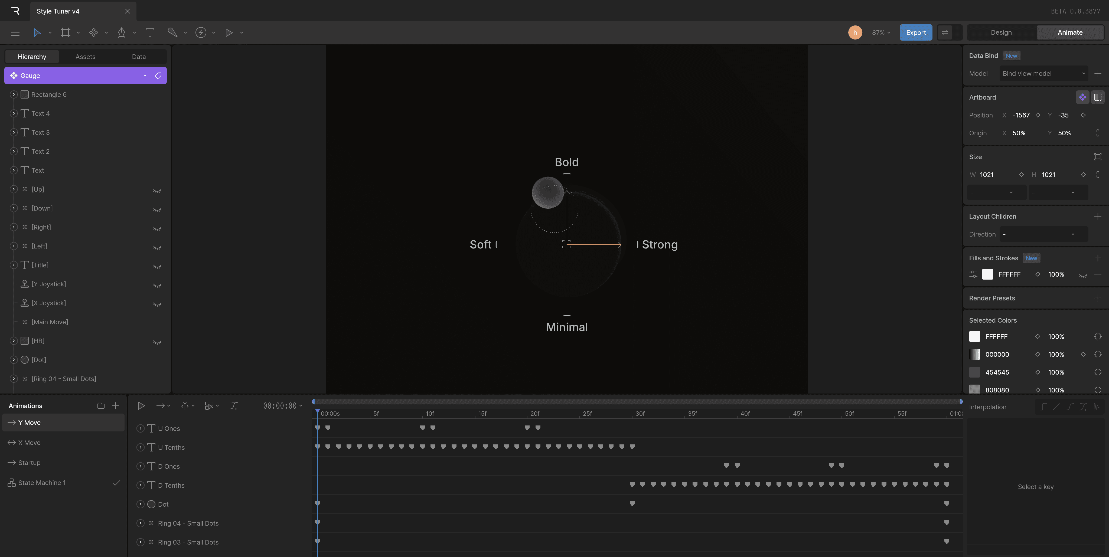Viewport: 1109px width, 557px height.
Task: Expand the Rectangle 6 layer
Action: (x=13, y=95)
